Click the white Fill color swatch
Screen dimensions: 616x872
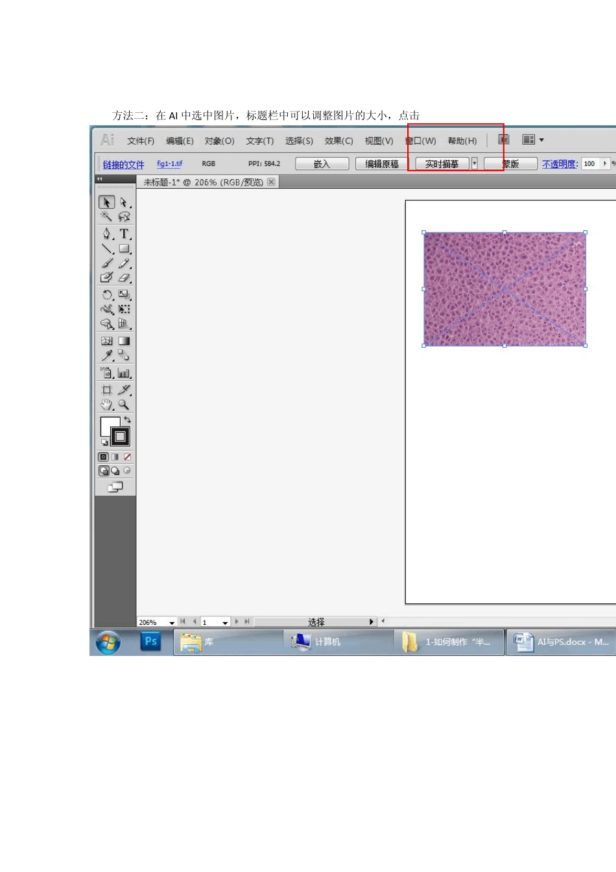pyautogui.click(x=108, y=425)
